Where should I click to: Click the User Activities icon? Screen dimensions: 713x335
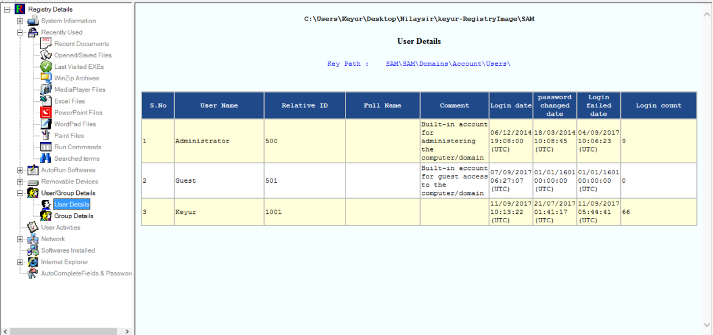pos(33,227)
